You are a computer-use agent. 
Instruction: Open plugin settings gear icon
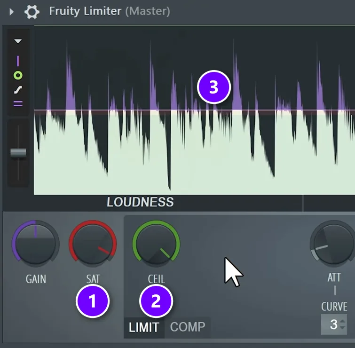32,12
